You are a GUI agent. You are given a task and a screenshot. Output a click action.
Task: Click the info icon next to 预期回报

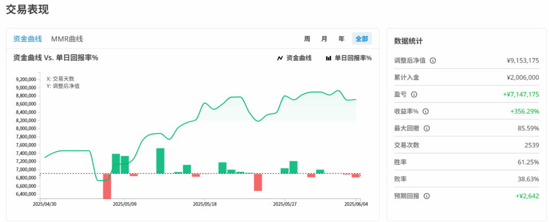tap(426, 196)
